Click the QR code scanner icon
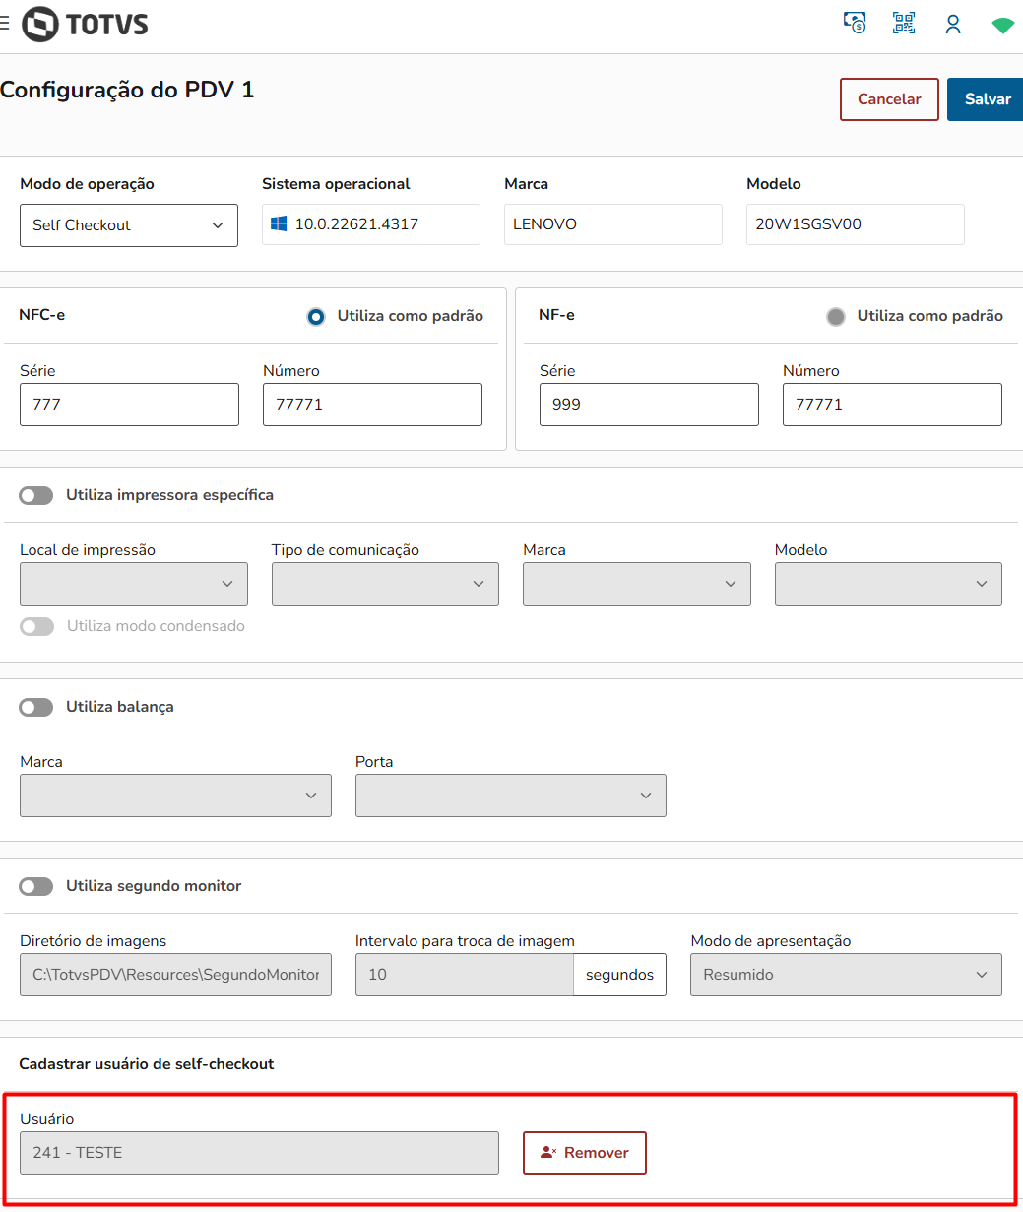This screenshot has height=1212, width=1023. pos(904,24)
